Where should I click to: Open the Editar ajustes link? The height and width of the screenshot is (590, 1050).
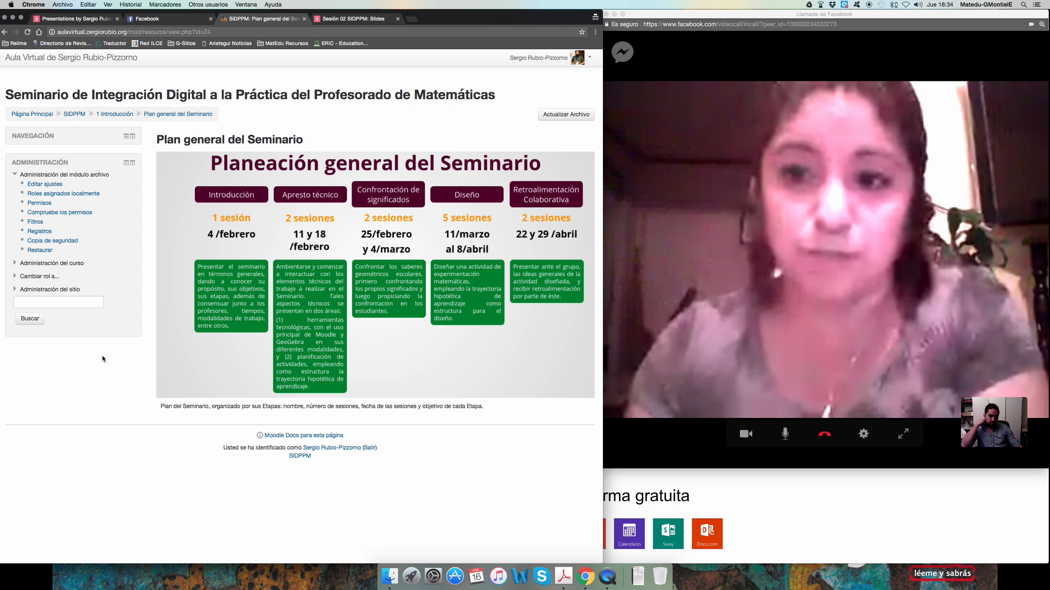tap(45, 184)
